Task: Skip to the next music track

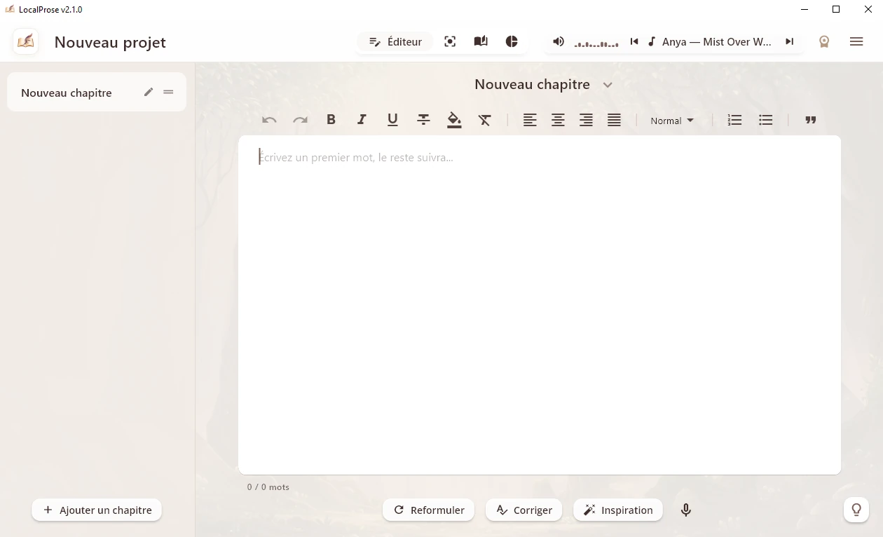Action: [x=789, y=41]
